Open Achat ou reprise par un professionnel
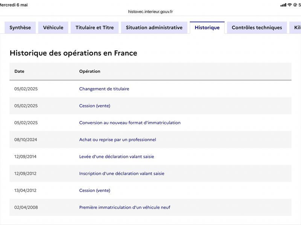This screenshot has width=301, height=225. [x=117, y=139]
